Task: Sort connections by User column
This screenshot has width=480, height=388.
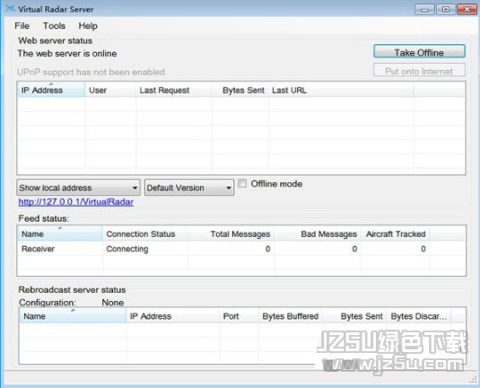Action: coord(110,90)
